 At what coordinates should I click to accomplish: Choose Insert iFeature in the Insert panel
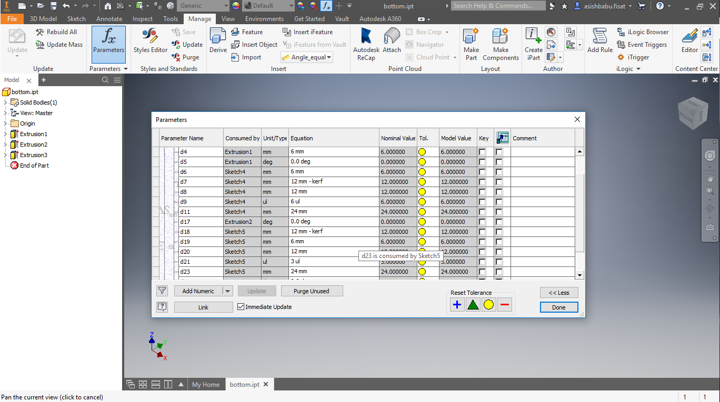(307, 32)
